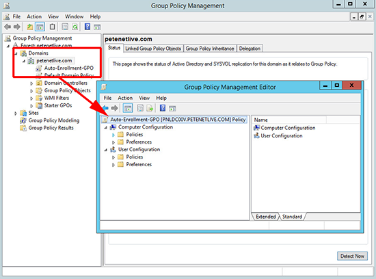376x279 pixels.
Task: Open File menu in Group Policy Management
Action: tap(16, 16)
